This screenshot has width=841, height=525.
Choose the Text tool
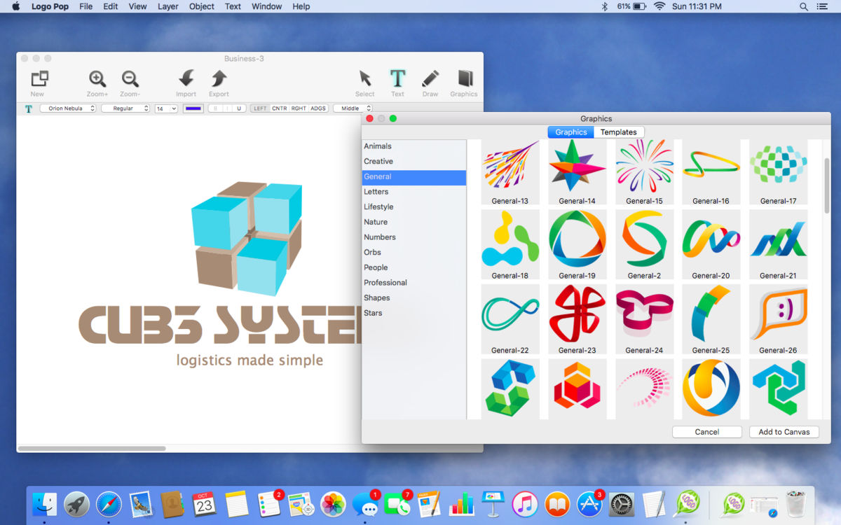point(397,79)
